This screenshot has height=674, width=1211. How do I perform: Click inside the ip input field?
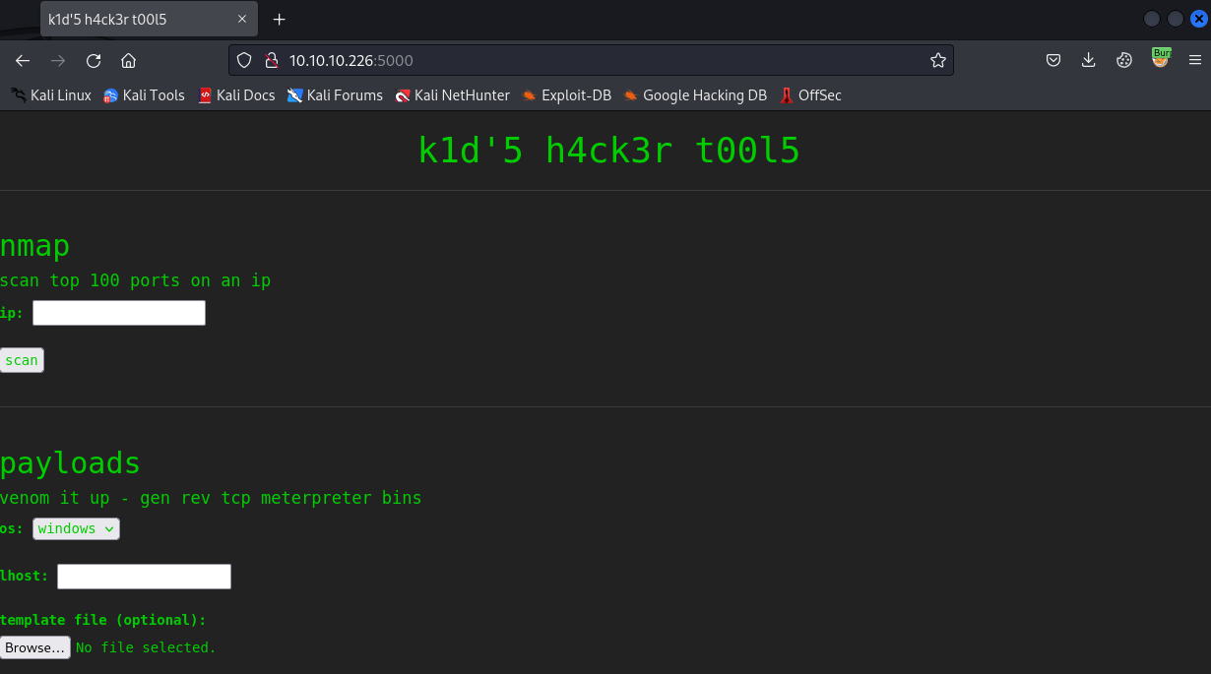click(118, 312)
